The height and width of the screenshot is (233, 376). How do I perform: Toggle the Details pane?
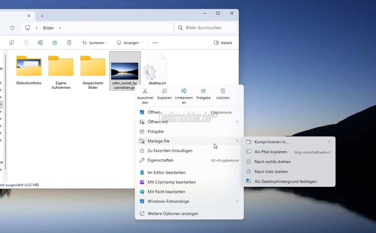pos(223,43)
